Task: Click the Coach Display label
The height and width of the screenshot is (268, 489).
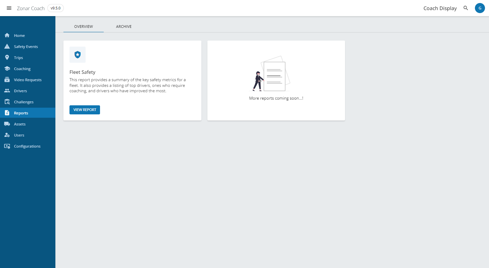Action: [440, 8]
